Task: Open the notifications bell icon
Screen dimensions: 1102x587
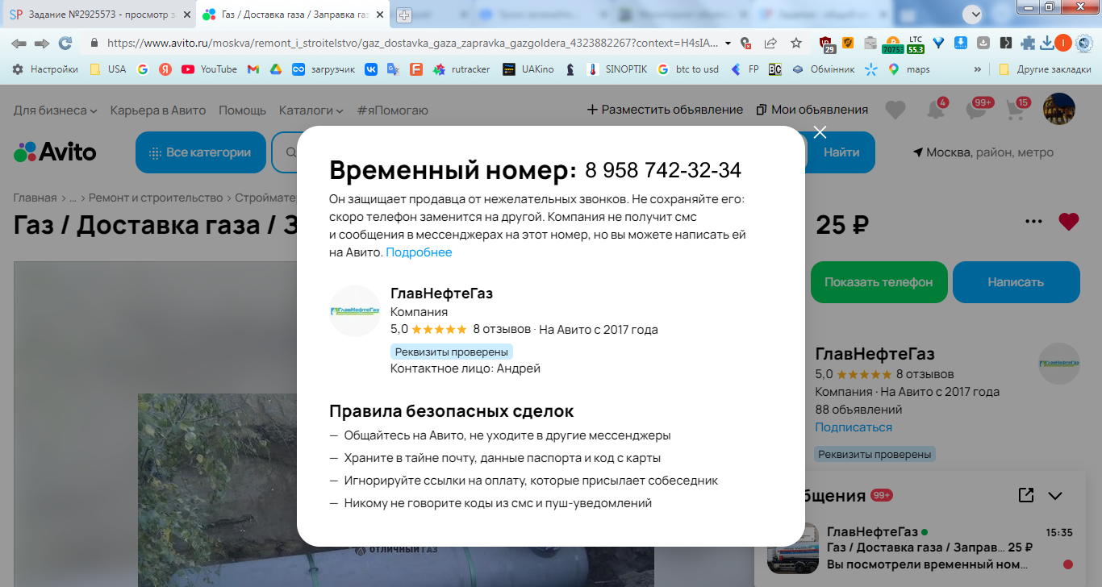Action: 936,110
